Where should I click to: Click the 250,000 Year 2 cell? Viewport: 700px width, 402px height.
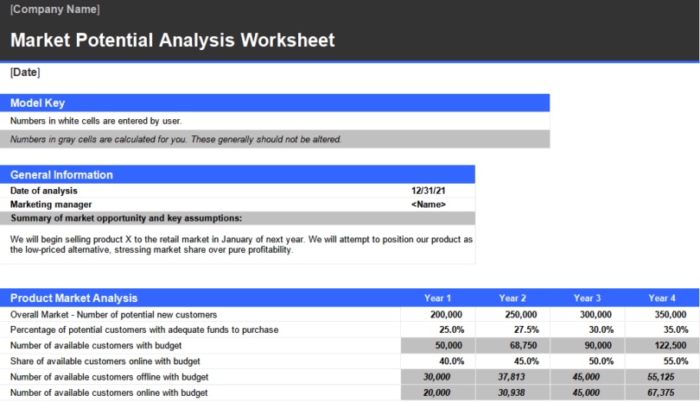513,315
